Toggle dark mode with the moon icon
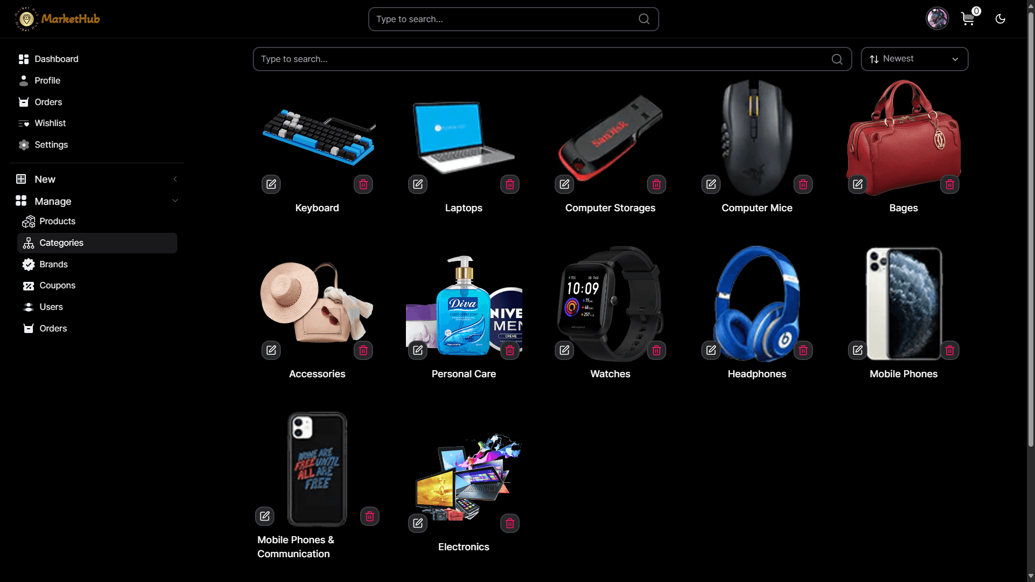Screen dimensions: 1035x582 tap(1000, 19)
